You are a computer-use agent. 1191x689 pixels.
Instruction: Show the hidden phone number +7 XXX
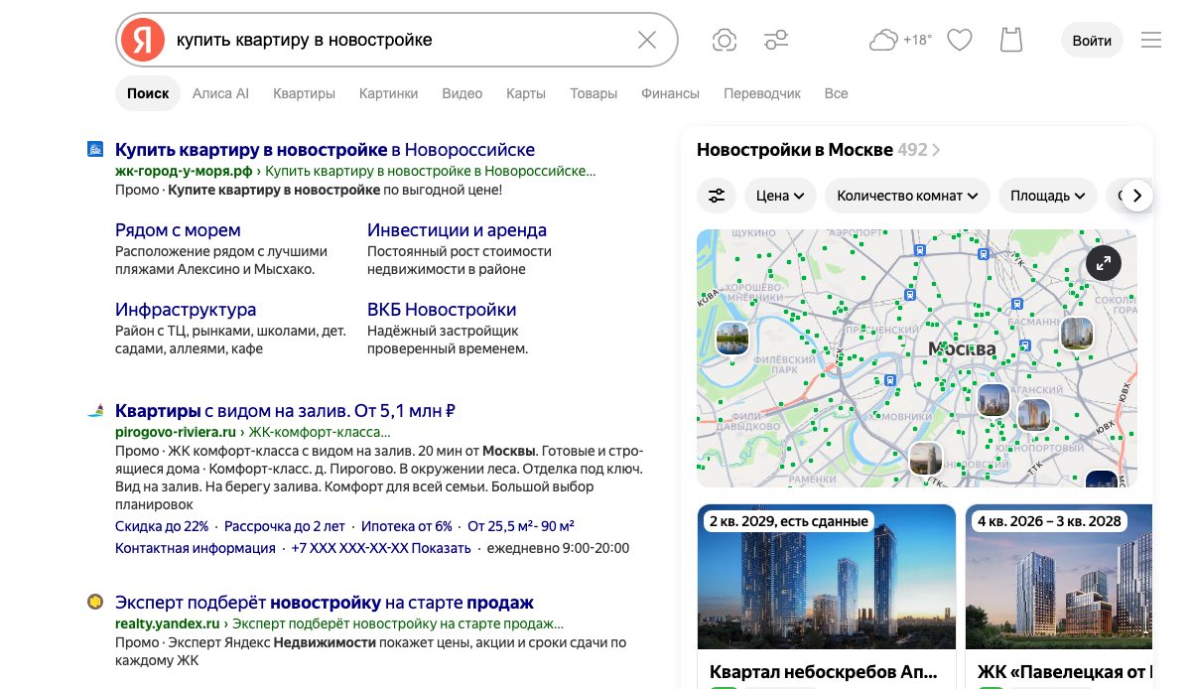[381, 548]
